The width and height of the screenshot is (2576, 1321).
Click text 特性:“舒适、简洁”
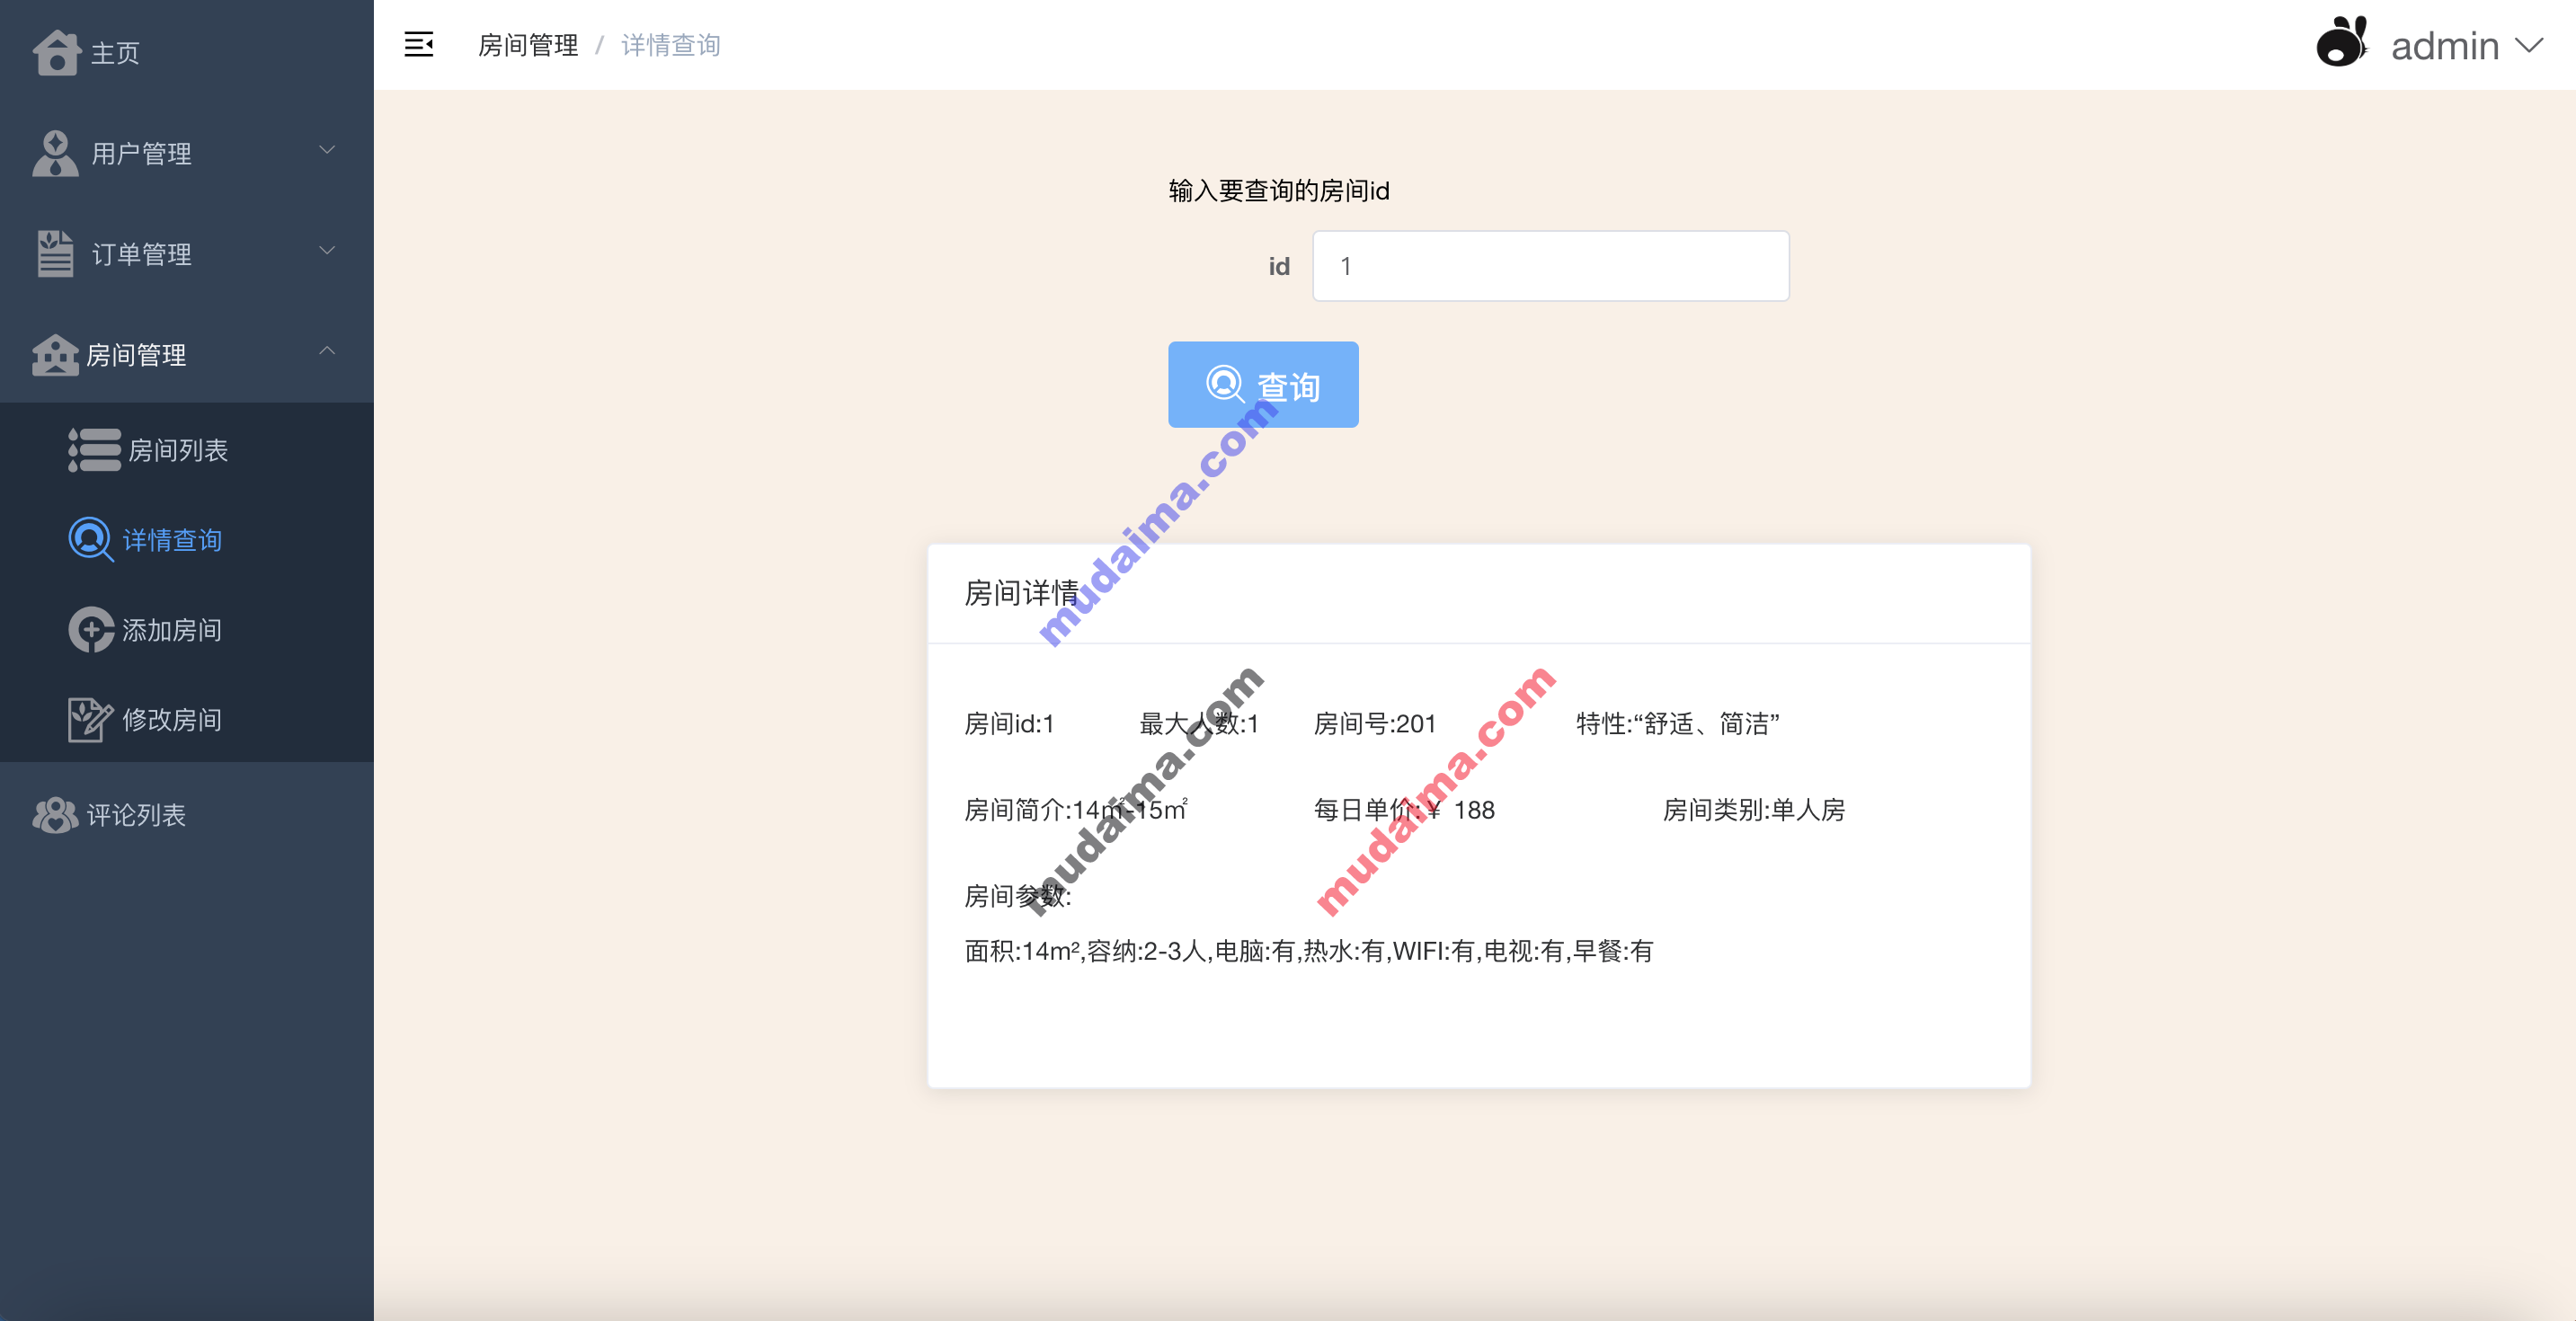[x=1678, y=723]
